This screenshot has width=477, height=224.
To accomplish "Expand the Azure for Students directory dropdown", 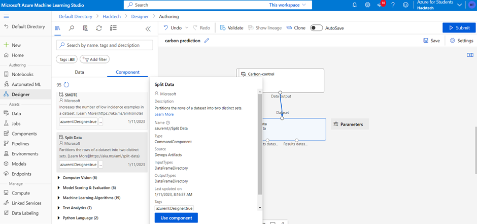I will pyautogui.click(x=459, y=5).
